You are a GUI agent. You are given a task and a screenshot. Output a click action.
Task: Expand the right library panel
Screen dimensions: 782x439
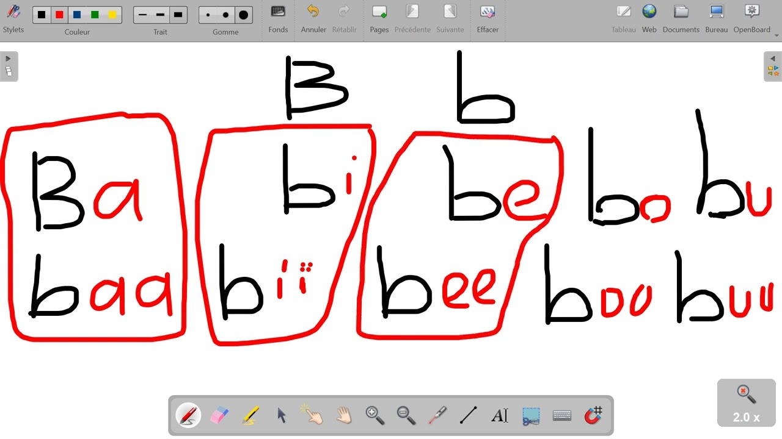click(773, 66)
